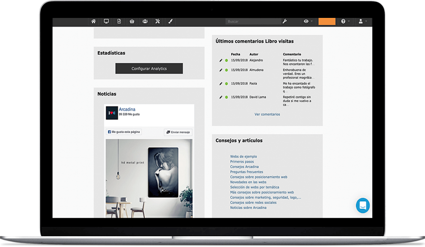Image resolution: width=425 pixels, height=247 pixels.
Task: Toggle green status dot for Almudena's comment
Action: coord(226,70)
